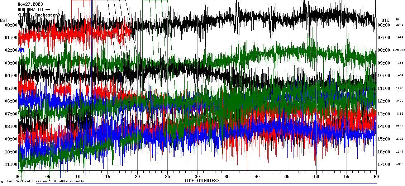Click the vertical division microvolts scale note

[x=46, y=181]
